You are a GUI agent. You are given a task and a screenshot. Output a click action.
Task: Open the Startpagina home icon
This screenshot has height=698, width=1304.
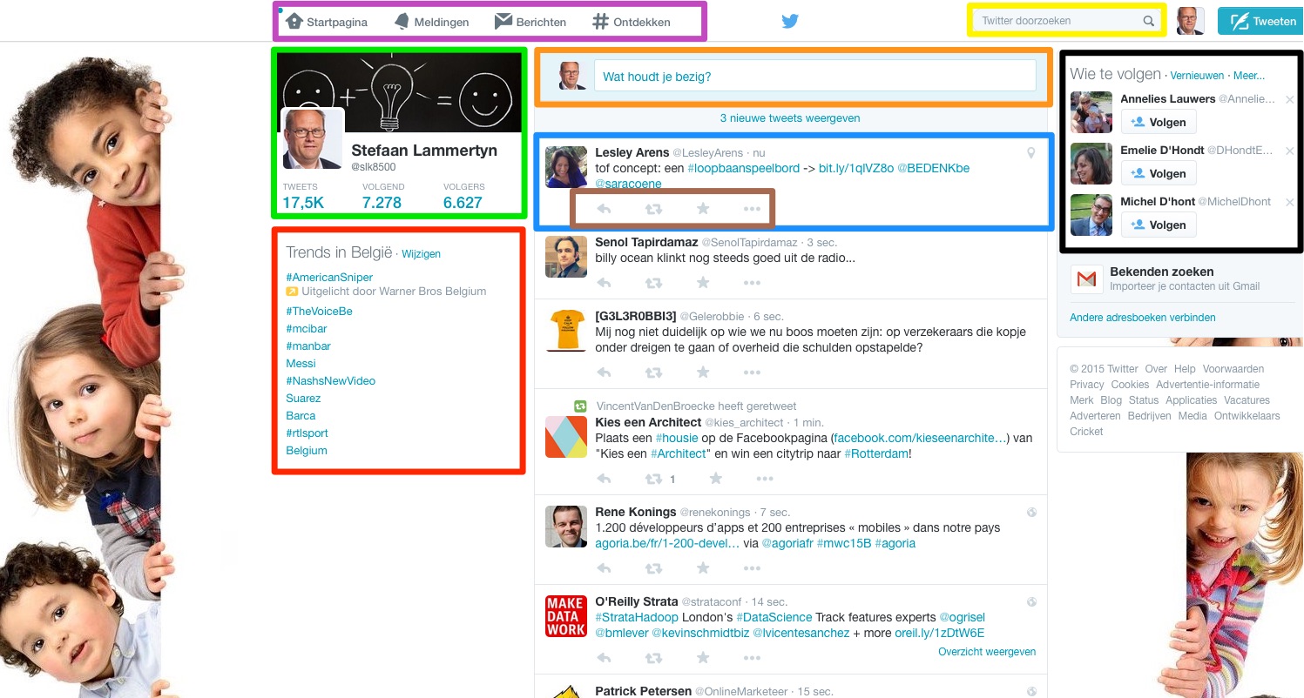coord(295,20)
